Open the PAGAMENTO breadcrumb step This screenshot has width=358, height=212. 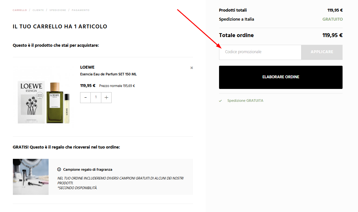pyautogui.click(x=80, y=10)
